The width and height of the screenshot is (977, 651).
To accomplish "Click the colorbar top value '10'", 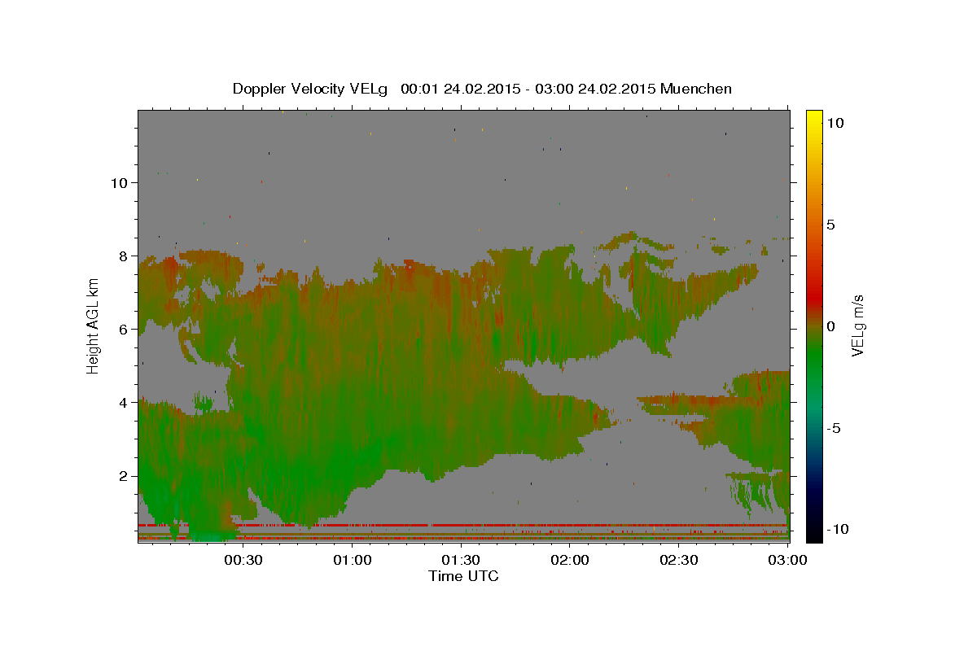I will 835,123.
